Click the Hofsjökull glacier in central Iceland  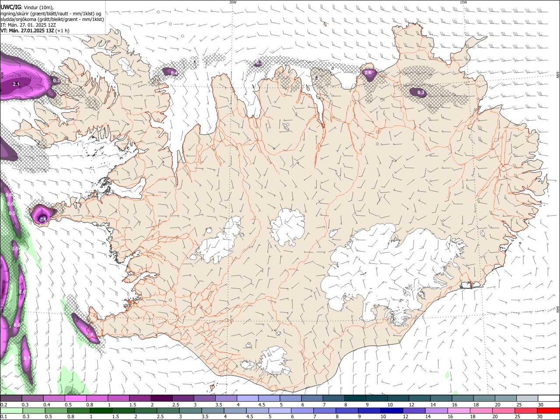(287, 227)
